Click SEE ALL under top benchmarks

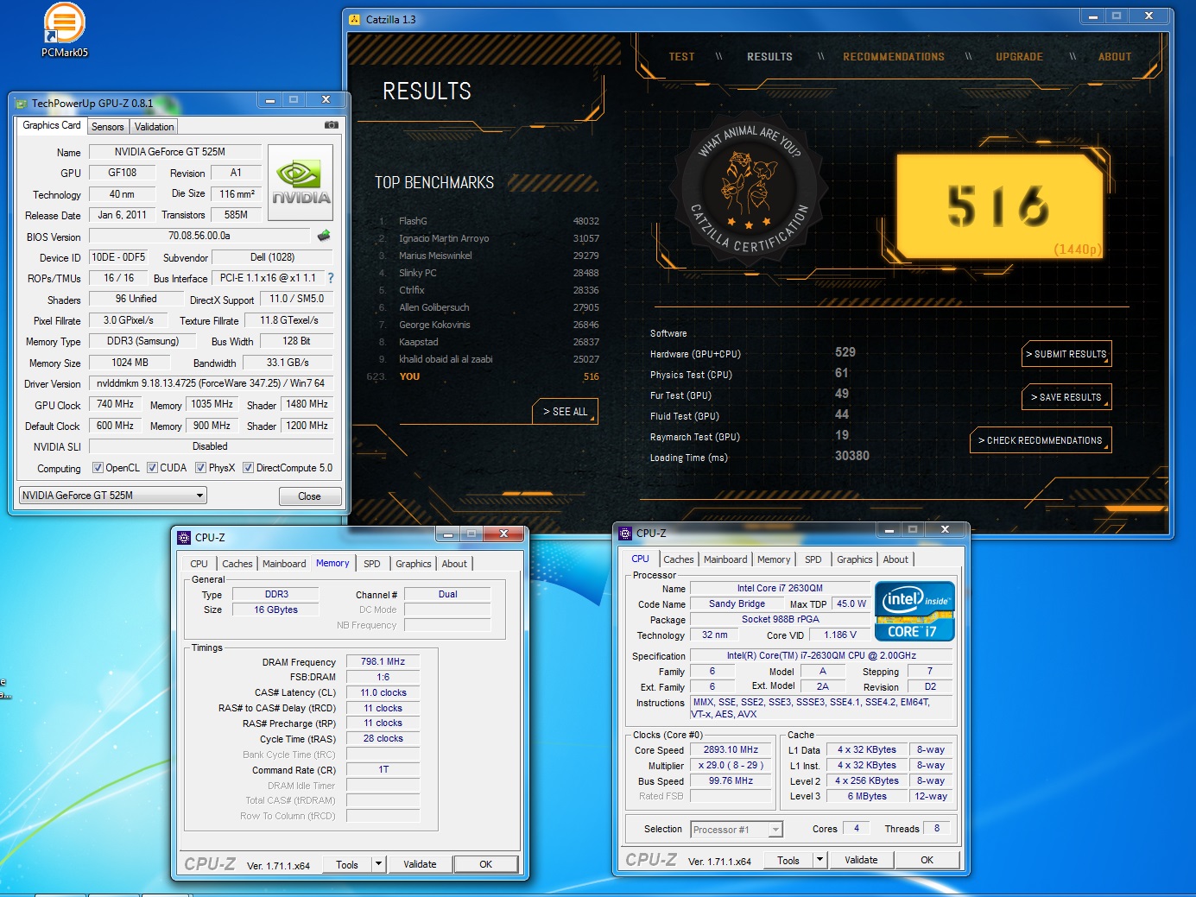(x=565, y=412)
